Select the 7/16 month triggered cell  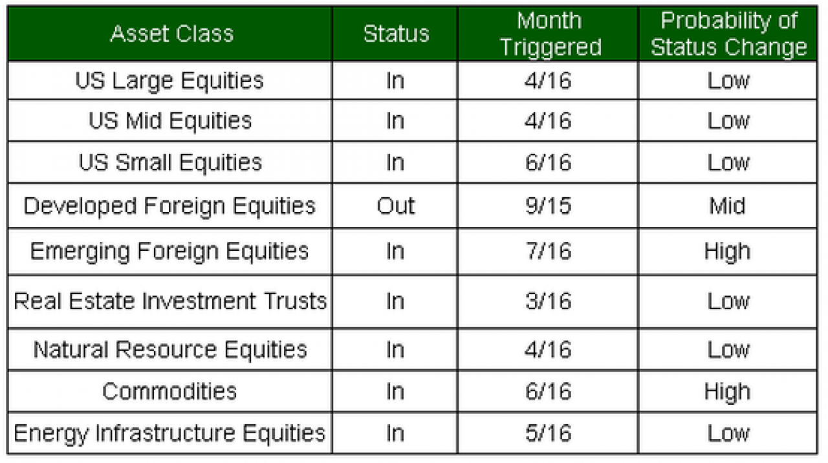[548, 251]
